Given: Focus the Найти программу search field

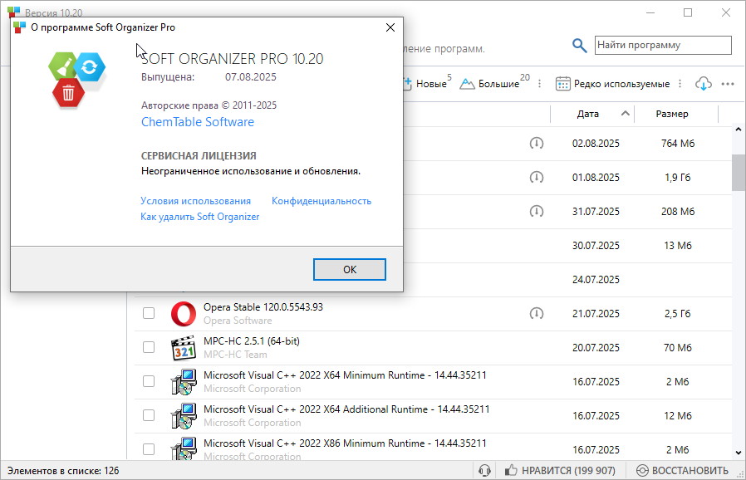Looking at the screenshot, I should pyautogui.click(x=663, y=45).
